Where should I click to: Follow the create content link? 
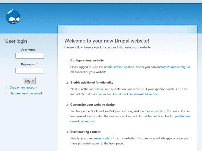pos(102,139)
